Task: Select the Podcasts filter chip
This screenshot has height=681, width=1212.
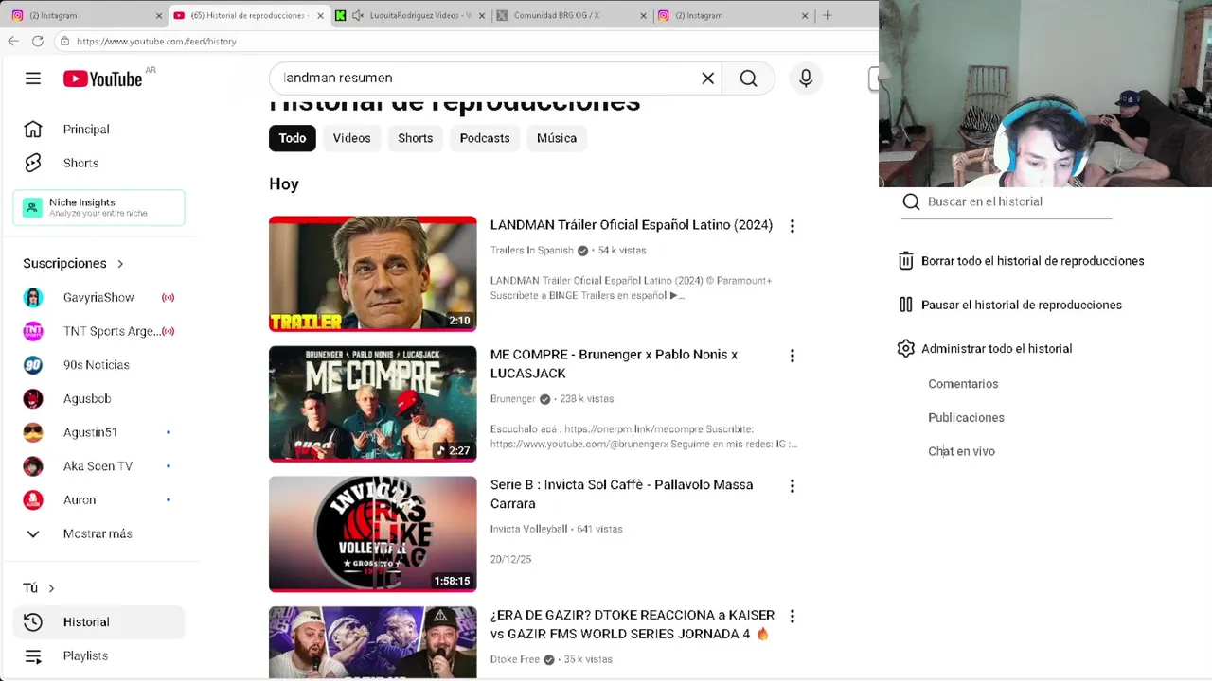Action: tap(485, 138)
